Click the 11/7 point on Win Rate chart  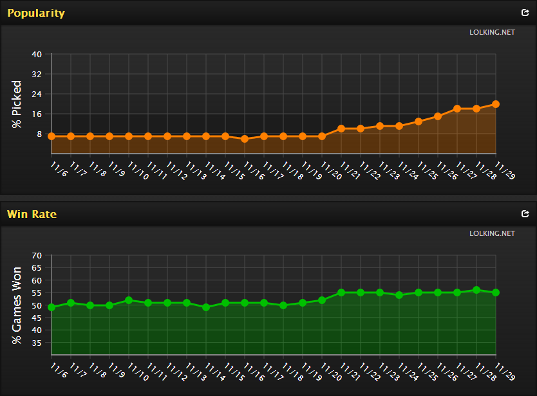tap(71, 303)
